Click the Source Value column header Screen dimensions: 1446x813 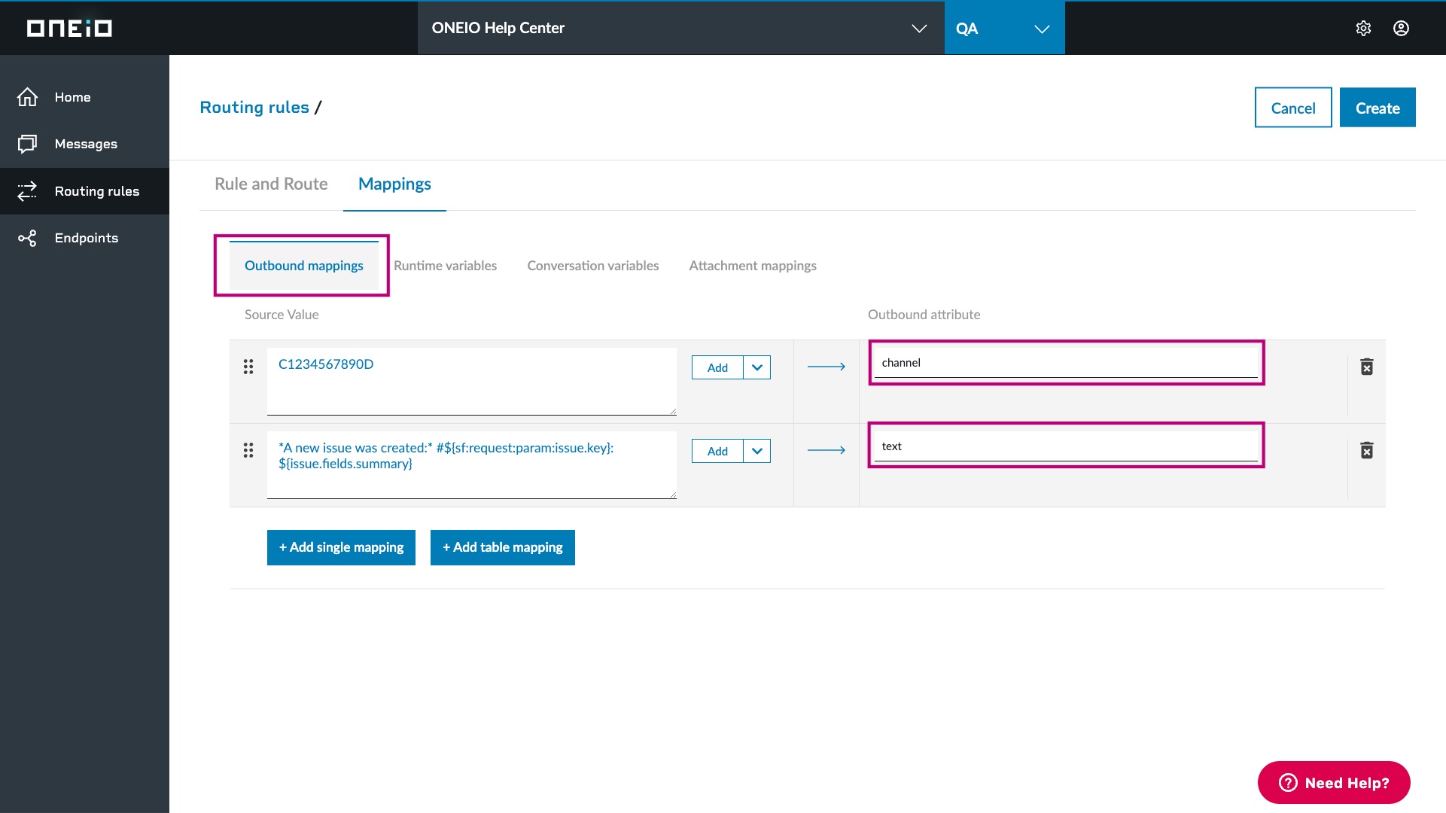coord(282,315)
